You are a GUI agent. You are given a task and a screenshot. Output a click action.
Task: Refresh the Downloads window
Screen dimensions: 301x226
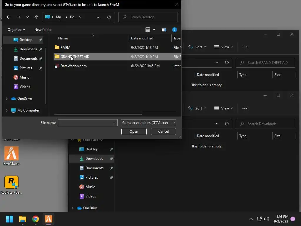(227, 124)
